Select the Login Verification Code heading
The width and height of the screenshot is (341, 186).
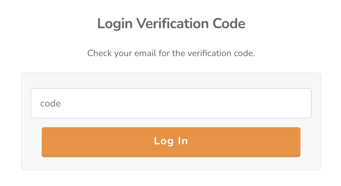171,24
